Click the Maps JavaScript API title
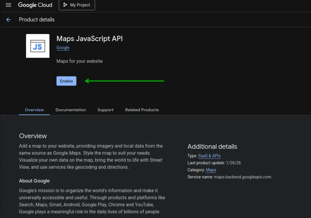The image size is (311, 218). pos(90,39)
